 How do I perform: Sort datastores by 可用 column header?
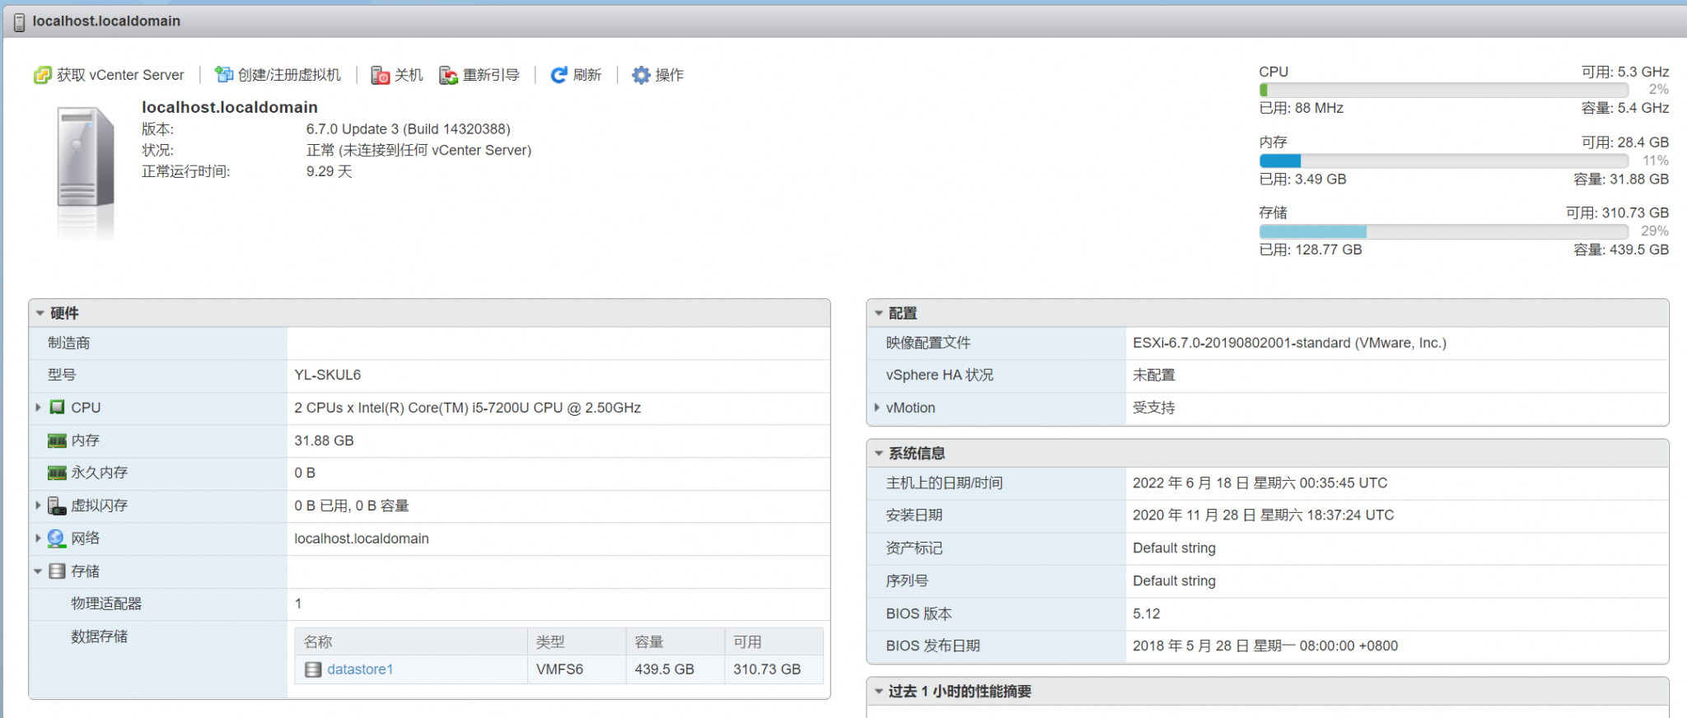tap(774, 641)
